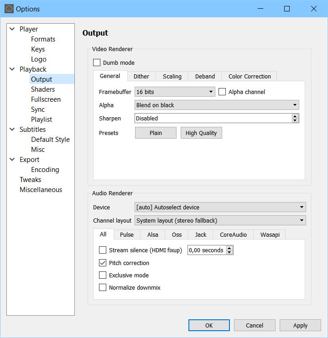Enable Exclusive mode for audio
Image resolution: width=328 pixels, height=338 pixels.
coord(103,275)
